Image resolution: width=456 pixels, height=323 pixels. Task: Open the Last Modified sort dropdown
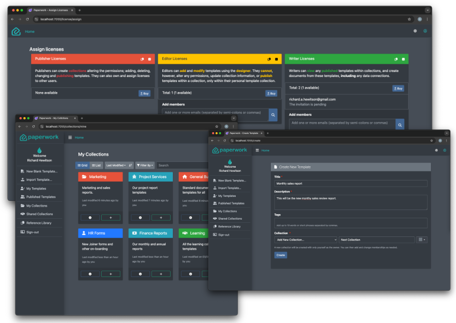(116, 165)
